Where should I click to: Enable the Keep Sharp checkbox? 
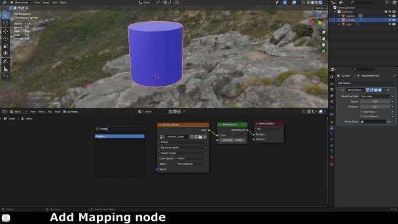point(361,112)
